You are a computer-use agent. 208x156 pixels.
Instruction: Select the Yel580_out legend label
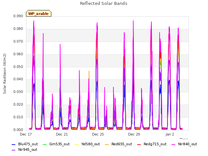coord(90,144)
